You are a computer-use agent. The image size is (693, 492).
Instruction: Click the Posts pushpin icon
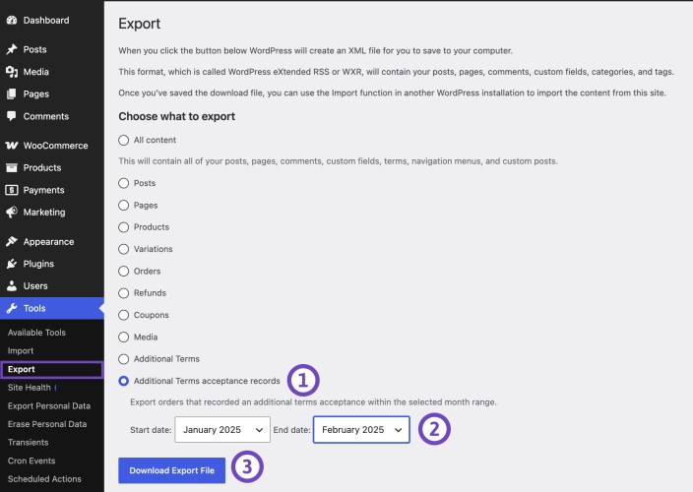point(12,49)
